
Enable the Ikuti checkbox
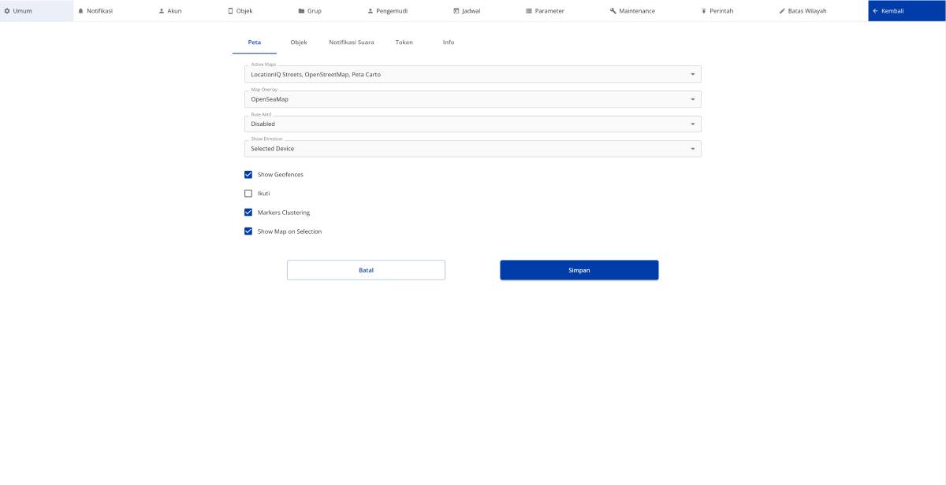(x=248, y=194)
